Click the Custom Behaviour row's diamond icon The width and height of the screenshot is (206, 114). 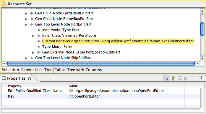click(39, 41)
